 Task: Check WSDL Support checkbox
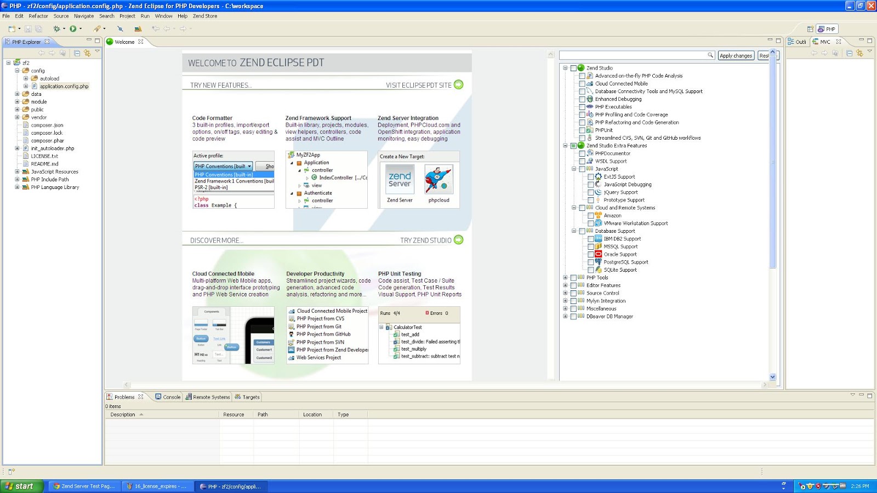pos(582,162)
